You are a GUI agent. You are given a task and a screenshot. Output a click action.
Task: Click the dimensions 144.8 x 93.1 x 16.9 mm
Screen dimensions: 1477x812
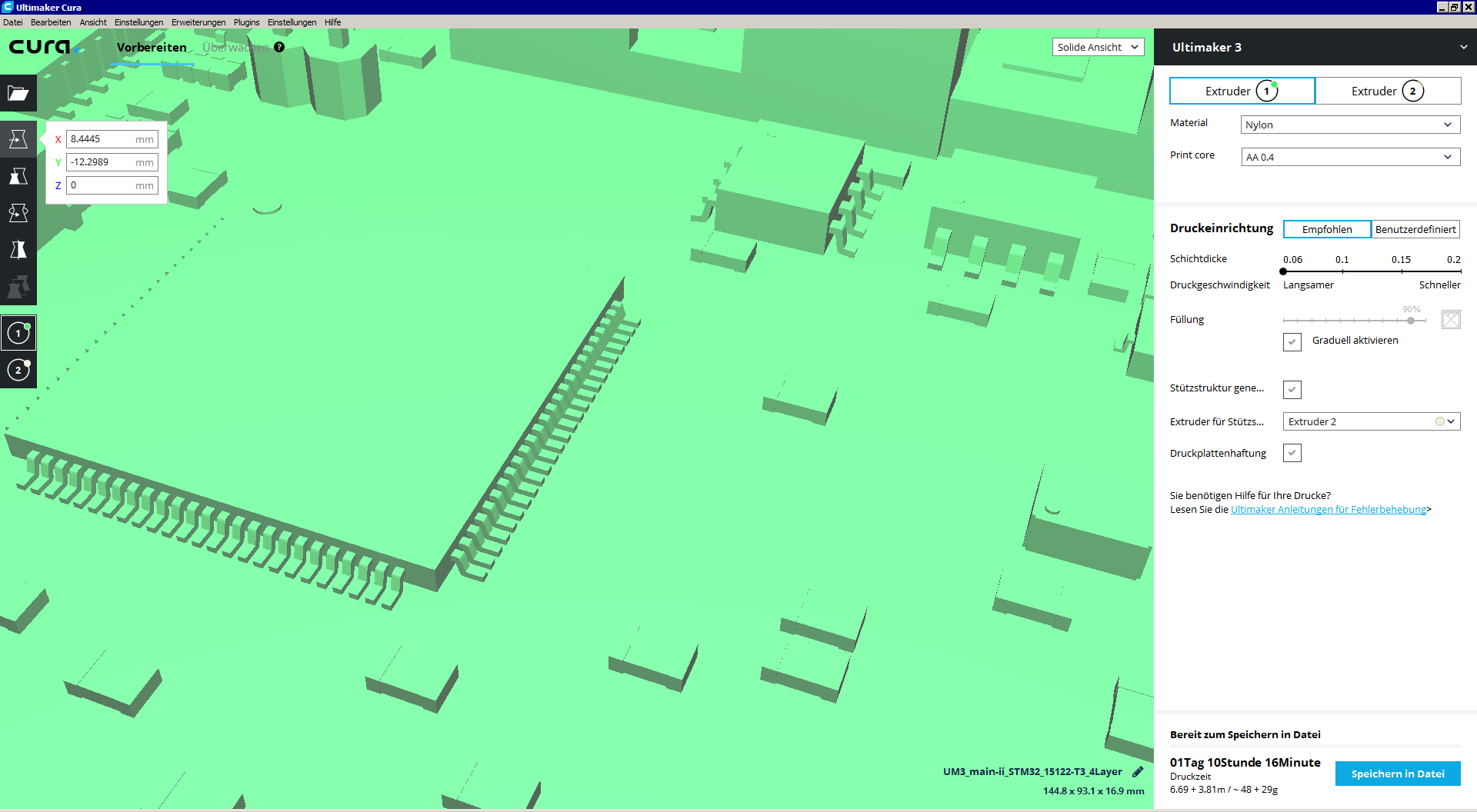pos(1093,790)
